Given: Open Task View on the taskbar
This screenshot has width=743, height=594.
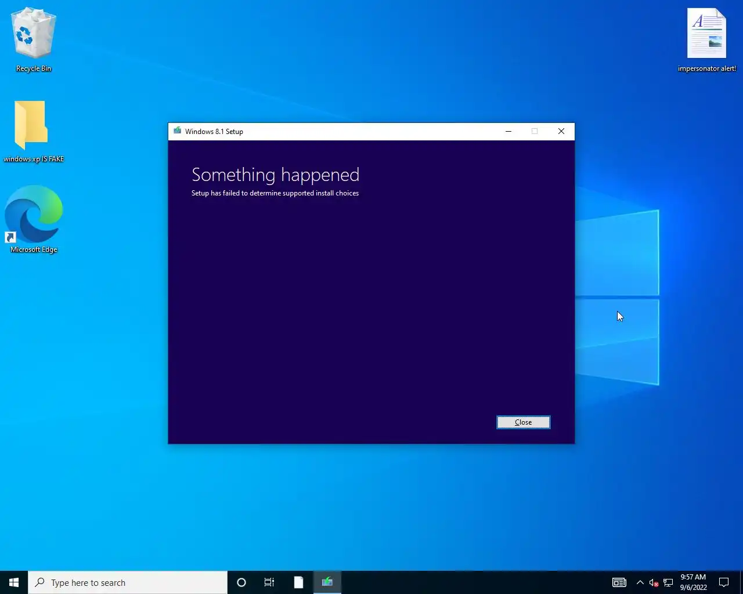Looking at the screenshot, I should [269, 582].
